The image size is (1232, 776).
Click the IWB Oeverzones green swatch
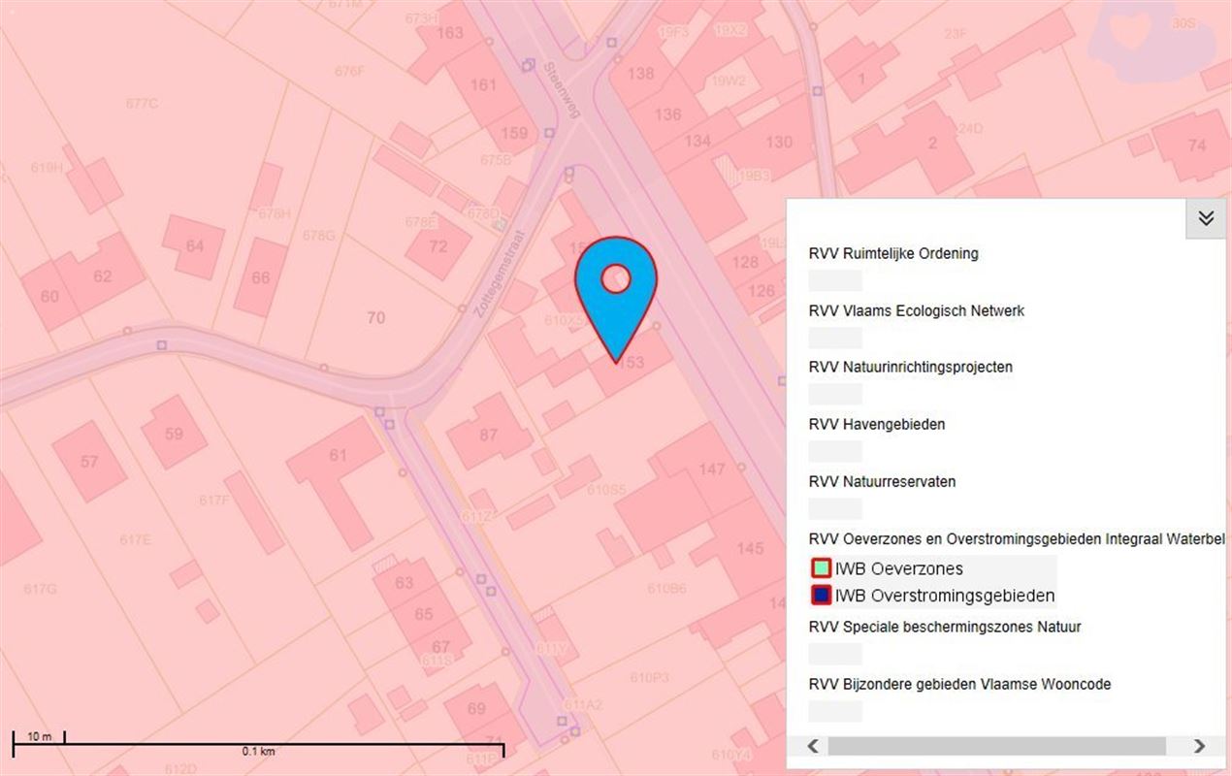click(x=821, y=568)
